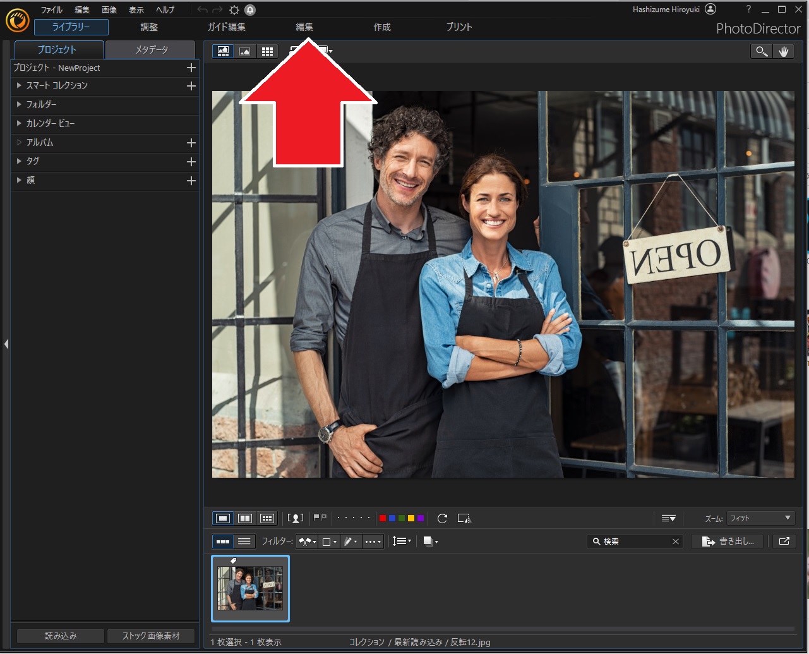Apply the red color label swatch
The width and height of the screenshot is (809, 654).
(383, 518)
